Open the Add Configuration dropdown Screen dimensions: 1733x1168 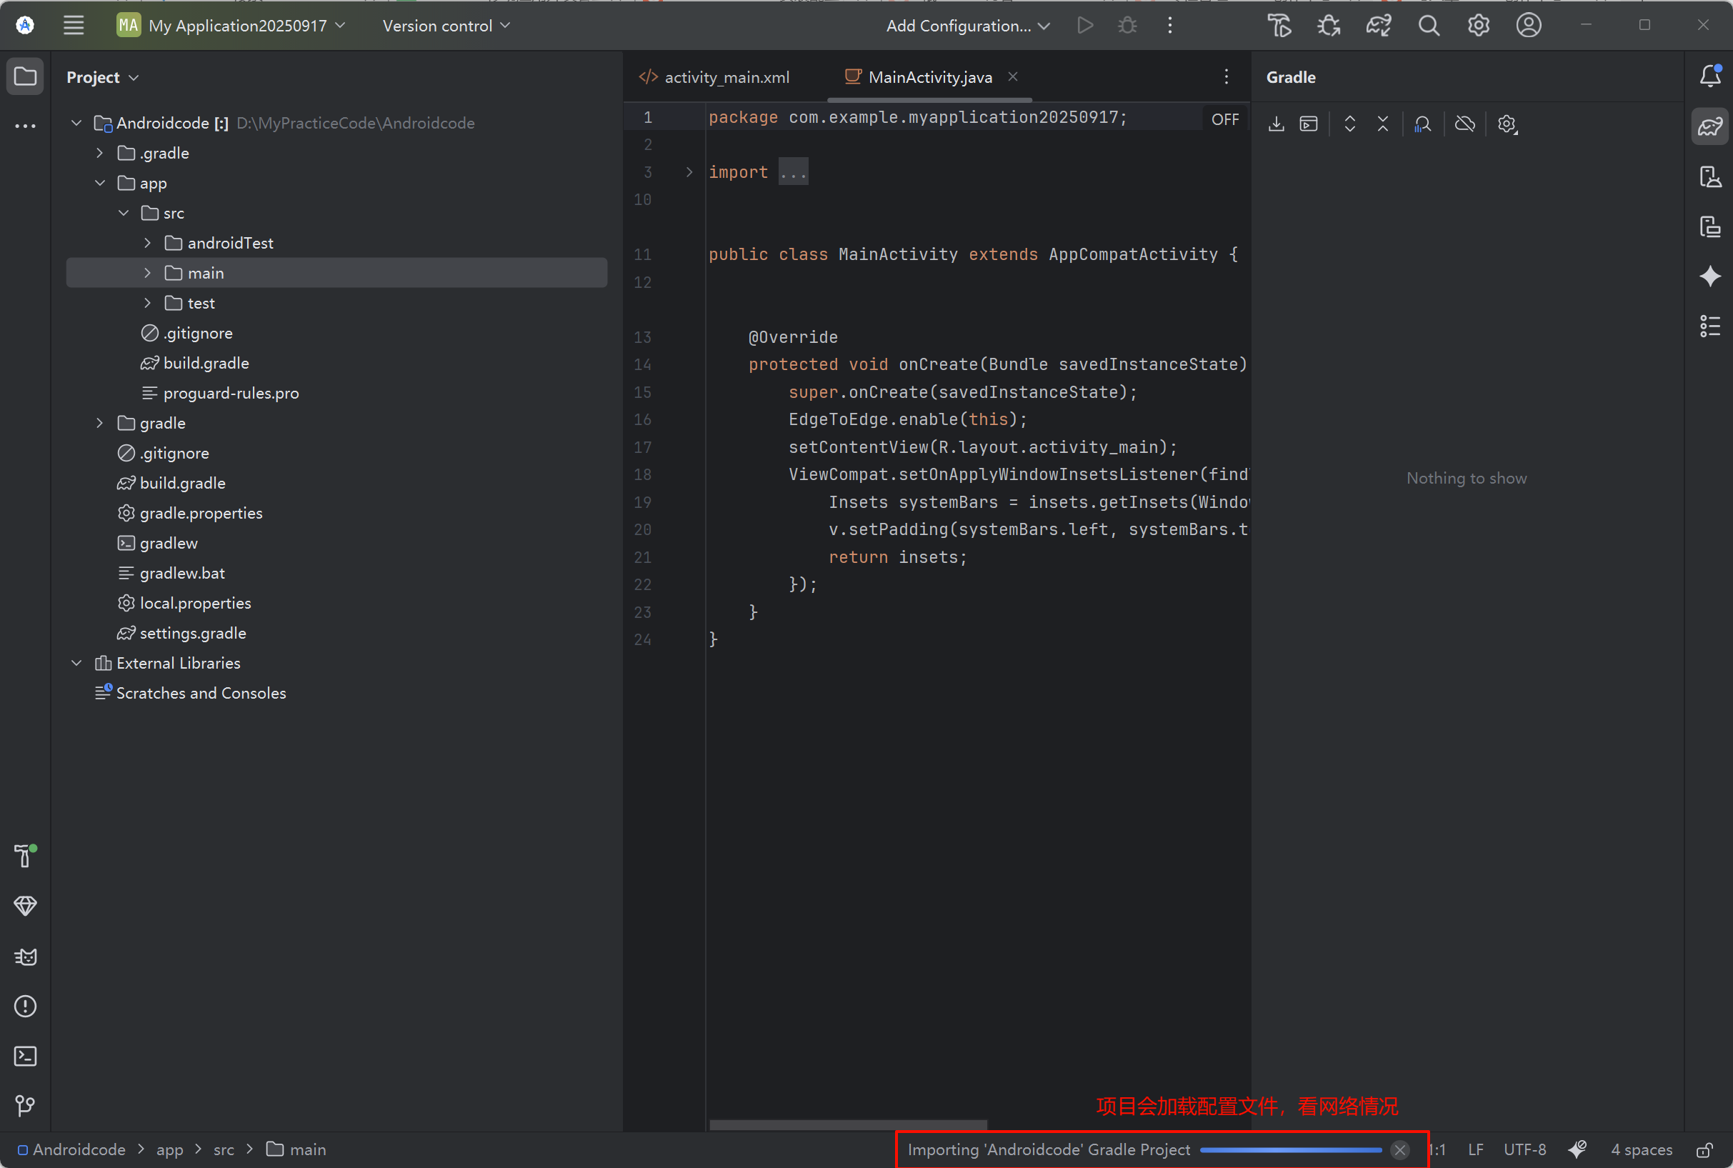(966, 24)
